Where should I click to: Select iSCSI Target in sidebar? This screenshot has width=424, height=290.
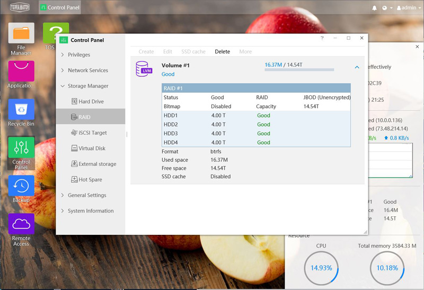click(92, 133)
